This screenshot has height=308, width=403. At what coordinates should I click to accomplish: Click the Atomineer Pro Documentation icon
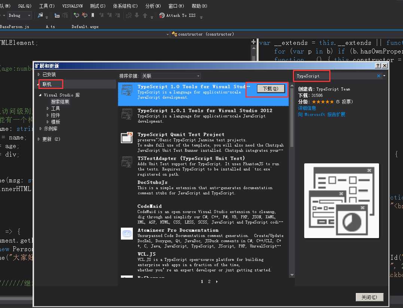[127, 234]
